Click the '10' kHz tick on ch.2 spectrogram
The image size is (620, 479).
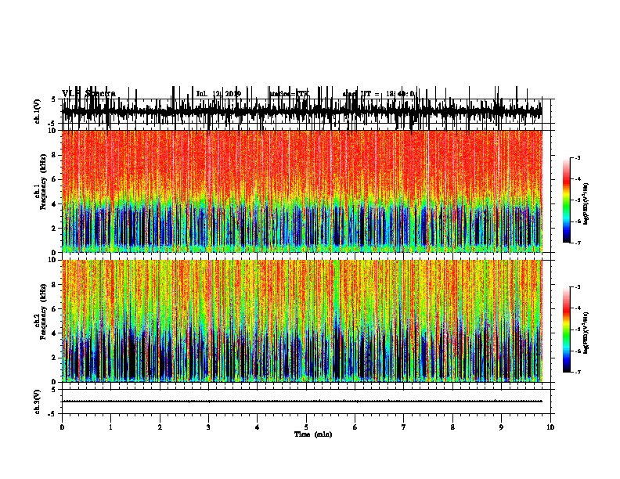click(53, 260)
